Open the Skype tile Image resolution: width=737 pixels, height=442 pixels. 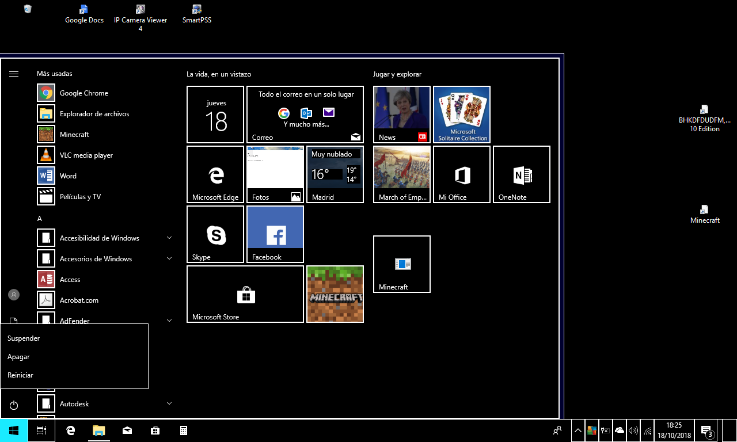point(215,234)
